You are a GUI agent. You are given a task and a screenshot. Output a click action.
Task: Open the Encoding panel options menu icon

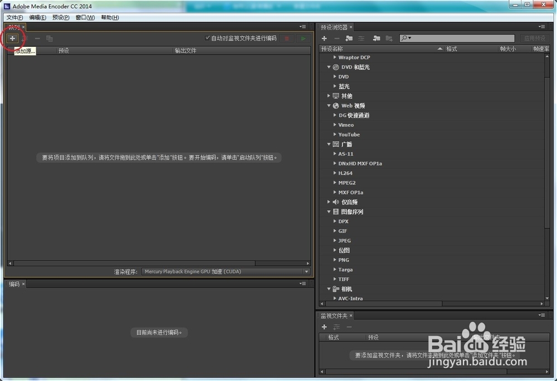click(302, 283)
